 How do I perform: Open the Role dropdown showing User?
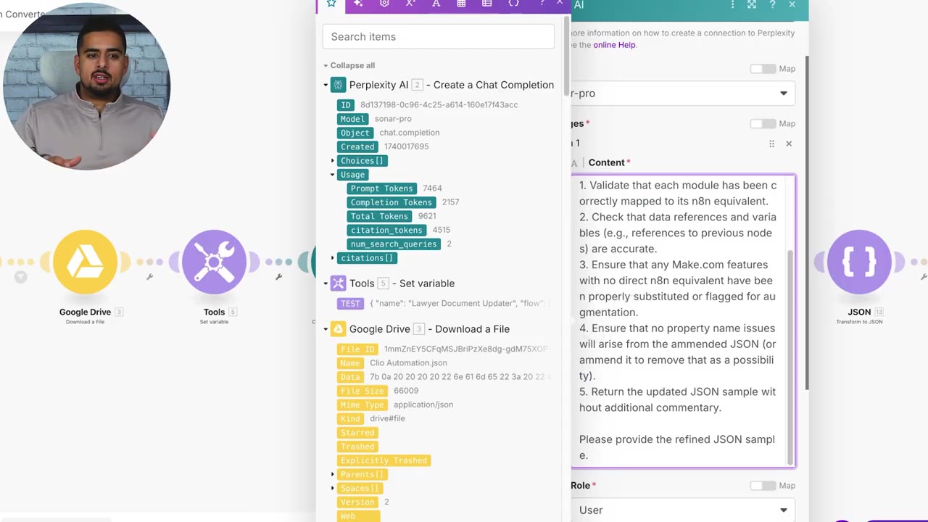[682, 510]
